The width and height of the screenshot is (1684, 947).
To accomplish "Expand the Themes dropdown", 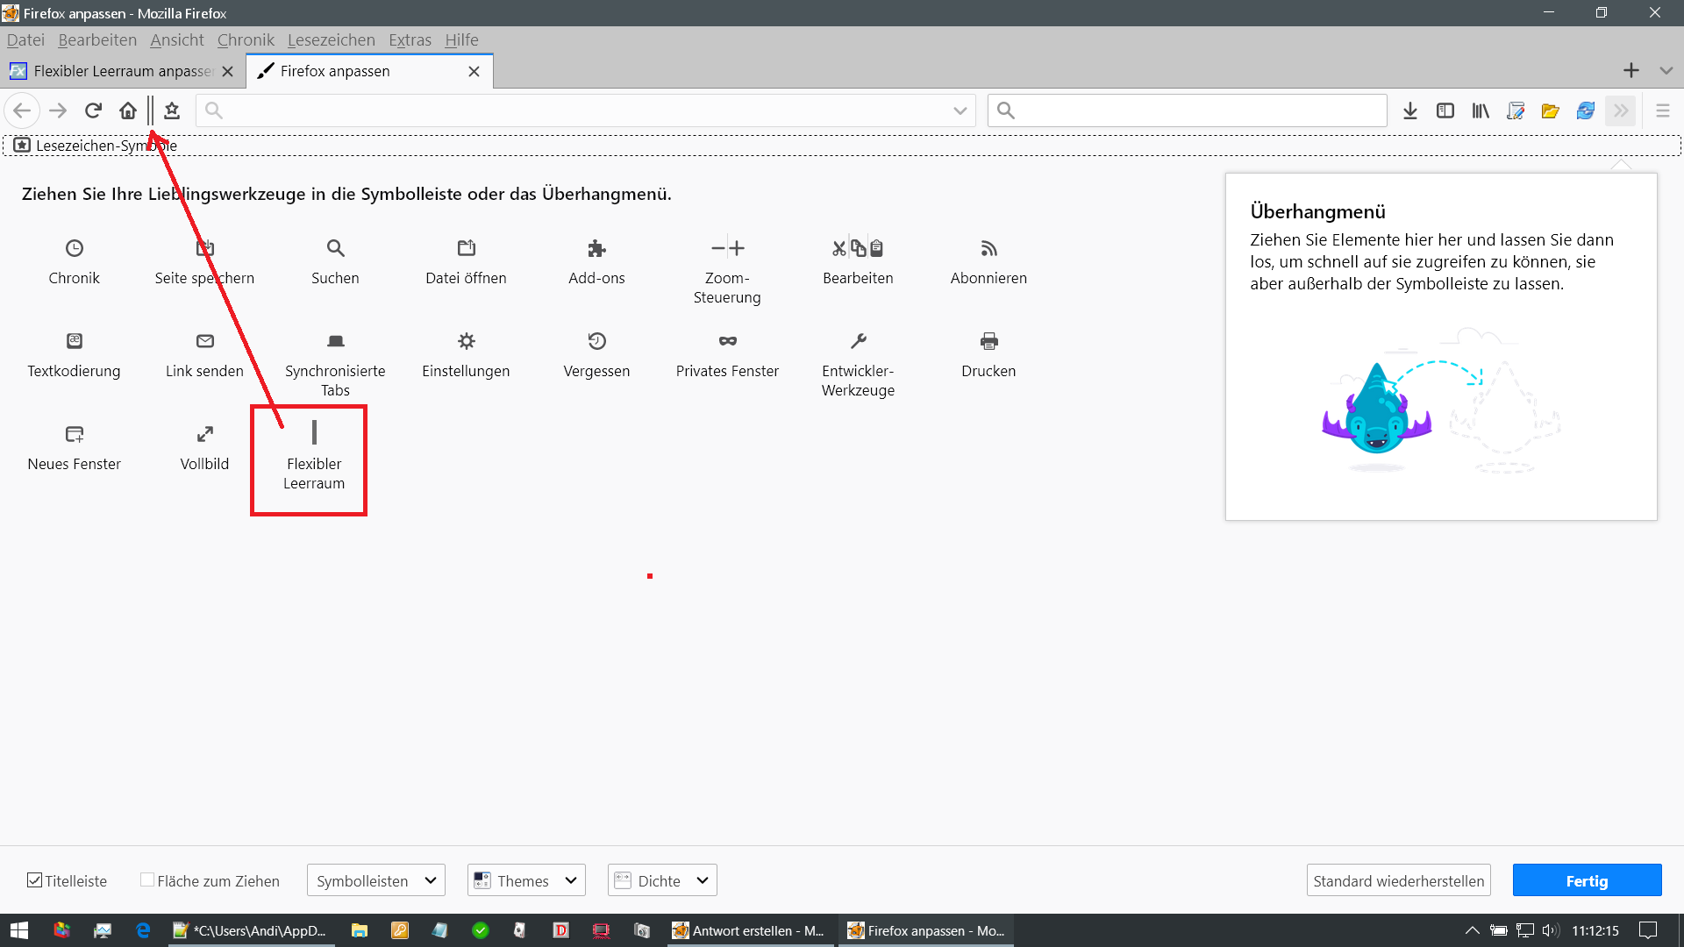I will (x=526, y=880).
